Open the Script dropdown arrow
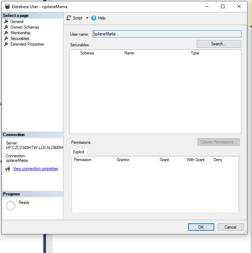 click(87, 18)
